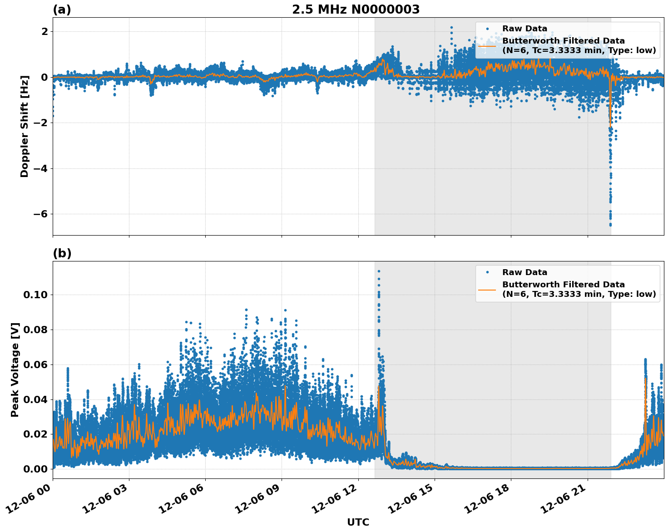
Task: Click the voltage spike above 0.10 V
Action: pos(378,271)
